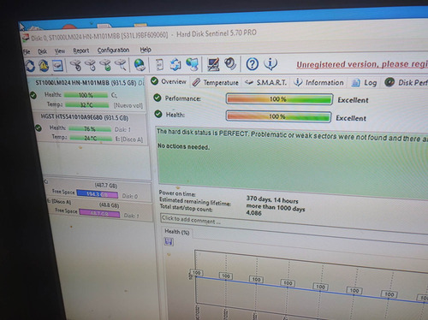Click the HGST disk health status icon
This screenshot has width=428, height=320.
click(x=38, y=128)
